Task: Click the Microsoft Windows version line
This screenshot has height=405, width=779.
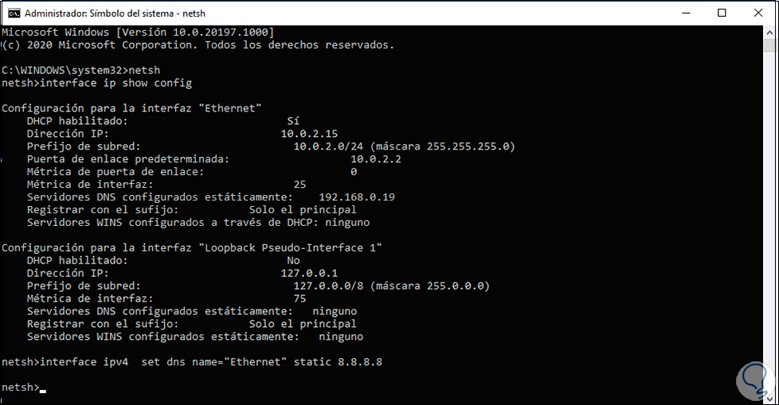Action: click(x=138, y=32)
